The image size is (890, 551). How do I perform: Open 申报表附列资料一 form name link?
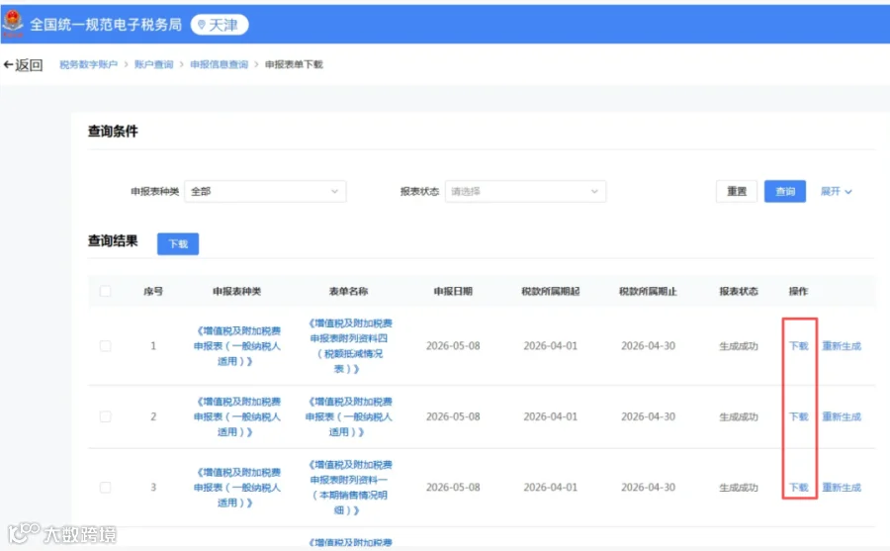click(x=348, y=488)
